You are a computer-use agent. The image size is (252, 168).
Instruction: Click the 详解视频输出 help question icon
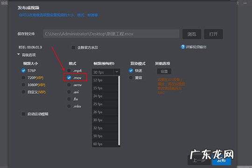183,47
